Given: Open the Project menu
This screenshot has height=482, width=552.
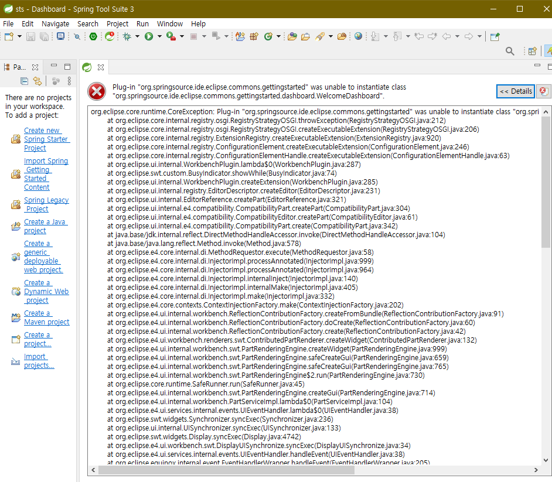Looking at the screenshot, I should [117, 23].
